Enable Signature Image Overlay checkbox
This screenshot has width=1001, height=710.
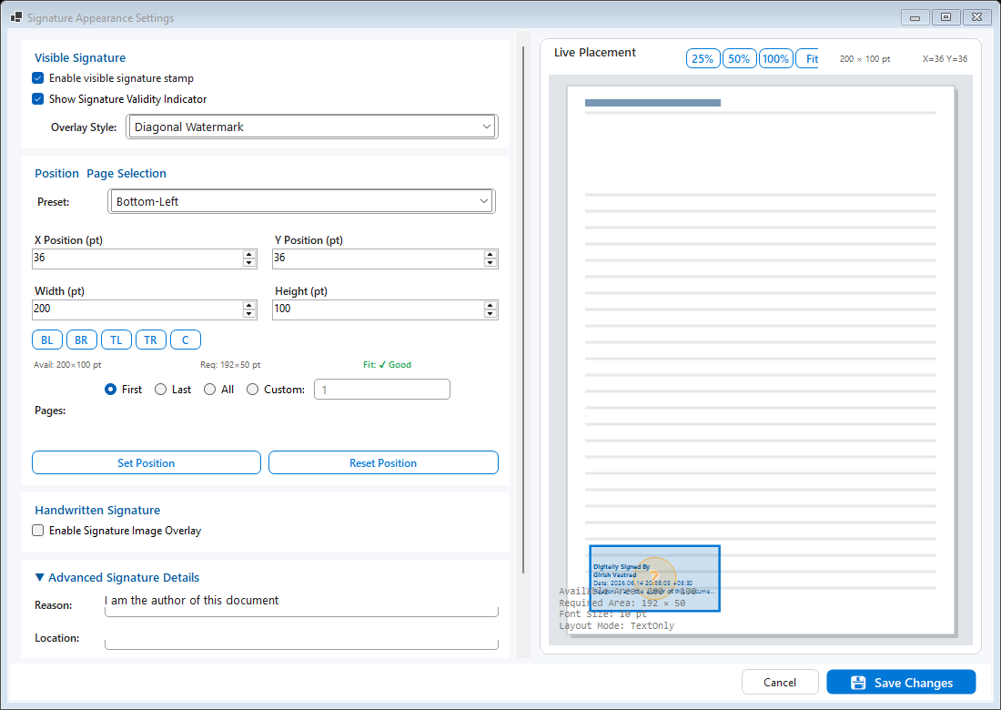(x=38, y=531)
